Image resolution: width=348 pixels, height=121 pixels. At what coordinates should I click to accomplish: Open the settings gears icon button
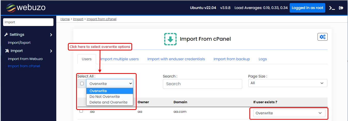[322, 37]
